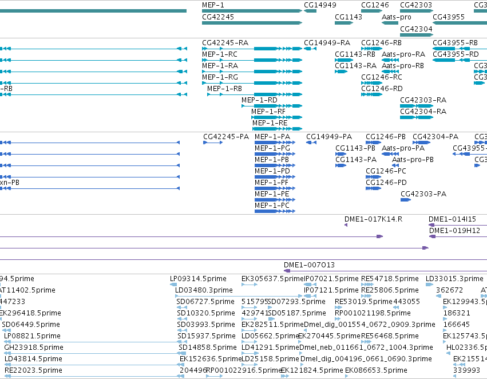Click protein MEP-1-PB
487x379 pixels.
pyautogui.click(x=275, y=165)
